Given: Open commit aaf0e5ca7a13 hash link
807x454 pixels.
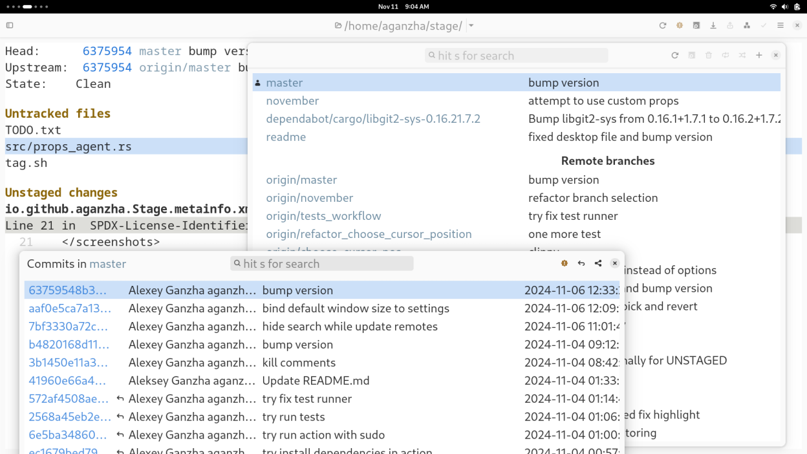Looking at the screenshot, I should 70,308.
